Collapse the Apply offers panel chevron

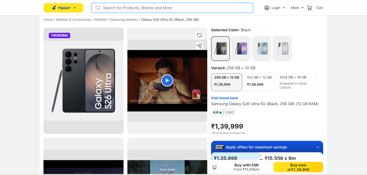pyautogui.click(x=318, y=147)
